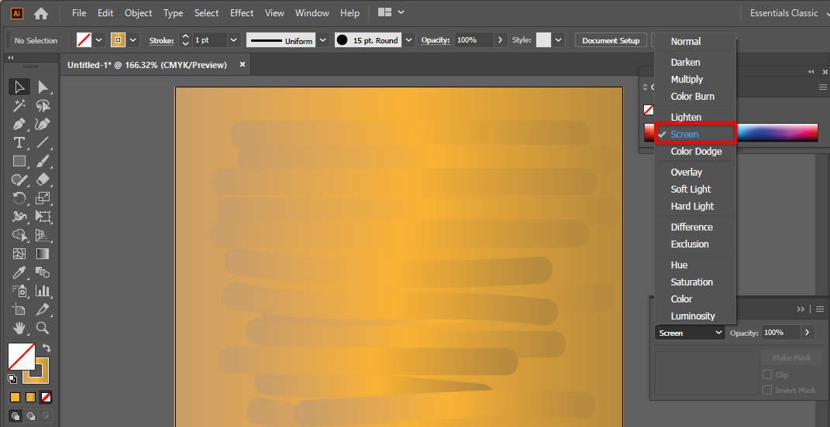Screen dimensions: 830x427
Task: Set color mode to None in toolbar
Action: point(46,397)
